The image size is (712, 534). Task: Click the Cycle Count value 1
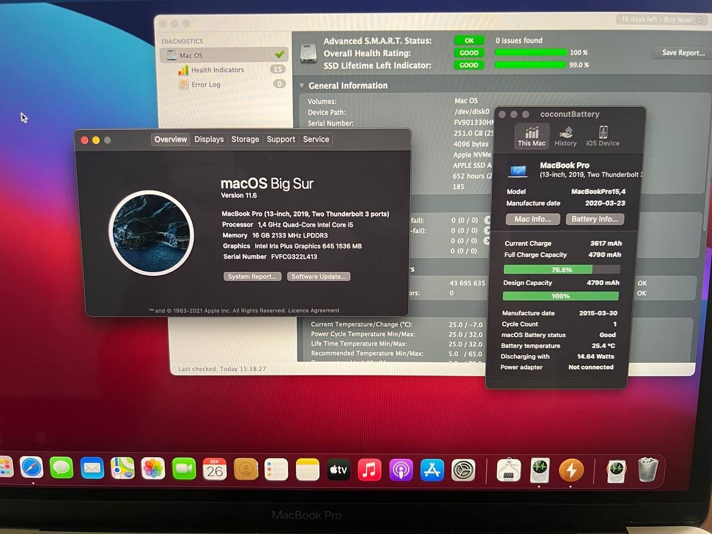pos(615,324)
